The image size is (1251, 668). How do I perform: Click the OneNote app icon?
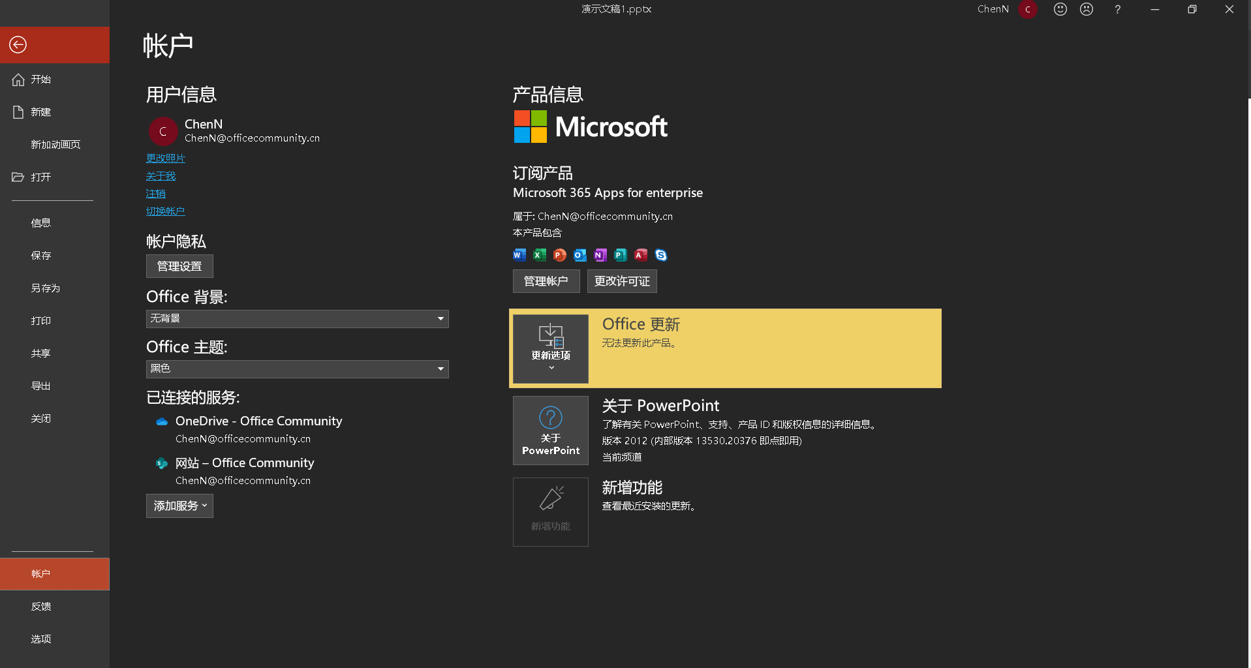point(600,255)
